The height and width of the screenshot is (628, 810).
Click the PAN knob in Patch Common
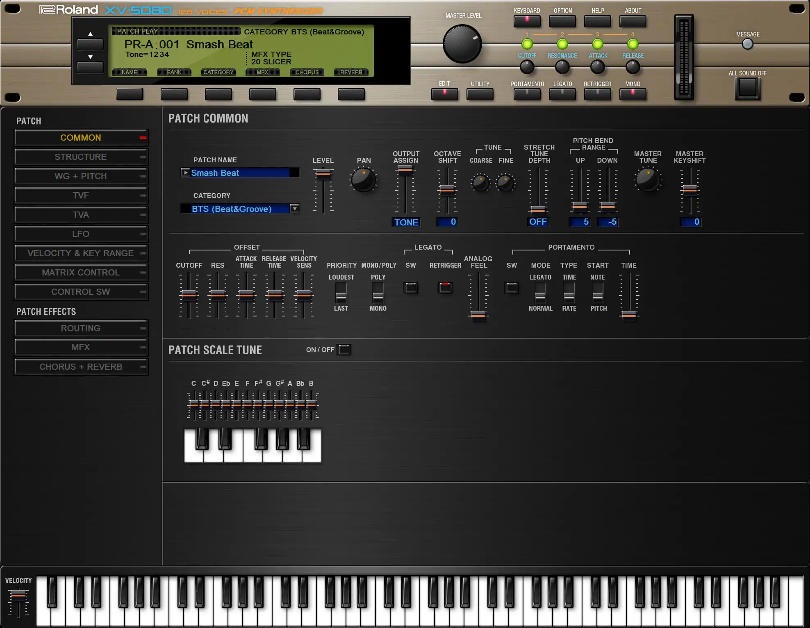tap(363, 180)
